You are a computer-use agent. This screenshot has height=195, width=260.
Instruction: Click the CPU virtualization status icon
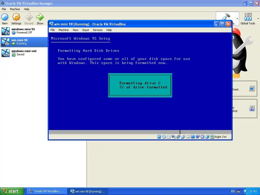pyautogui.click(x=202, y=137)
